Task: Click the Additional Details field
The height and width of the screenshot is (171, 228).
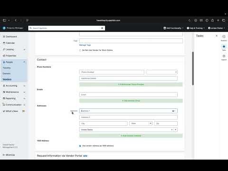Action: coord(128,78)
